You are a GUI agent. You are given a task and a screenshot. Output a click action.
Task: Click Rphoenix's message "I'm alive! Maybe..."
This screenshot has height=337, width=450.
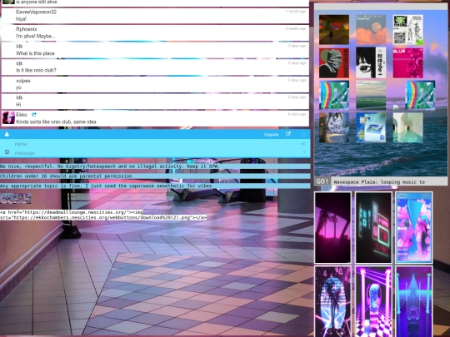tap(36, 36)
